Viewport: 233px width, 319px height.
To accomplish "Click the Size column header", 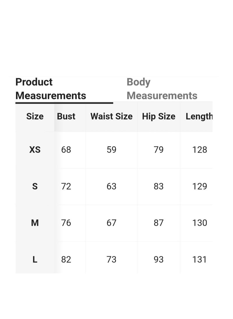I will click(x=35, y=116).
